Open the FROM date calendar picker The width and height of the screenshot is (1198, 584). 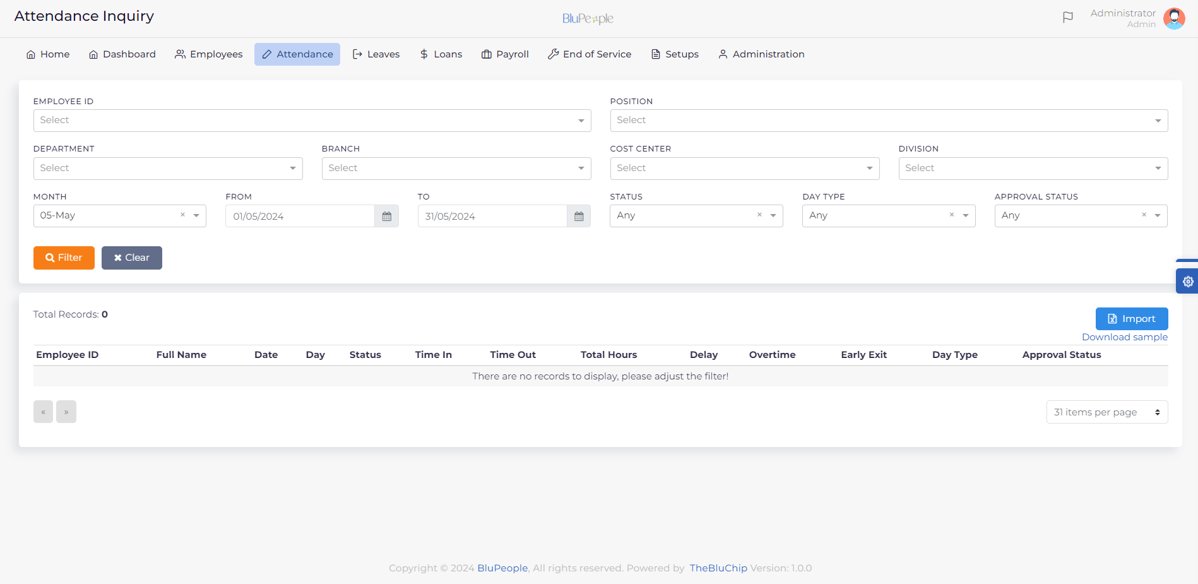387,217
